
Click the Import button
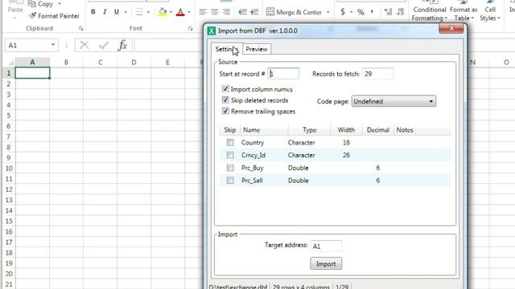tap(326, 264)
